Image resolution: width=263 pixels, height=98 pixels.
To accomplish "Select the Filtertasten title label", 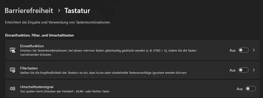I will [x=29, y=68].
